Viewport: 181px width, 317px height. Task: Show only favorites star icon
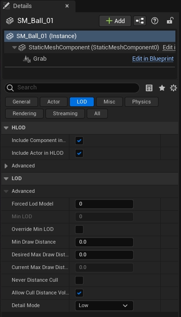162,88
